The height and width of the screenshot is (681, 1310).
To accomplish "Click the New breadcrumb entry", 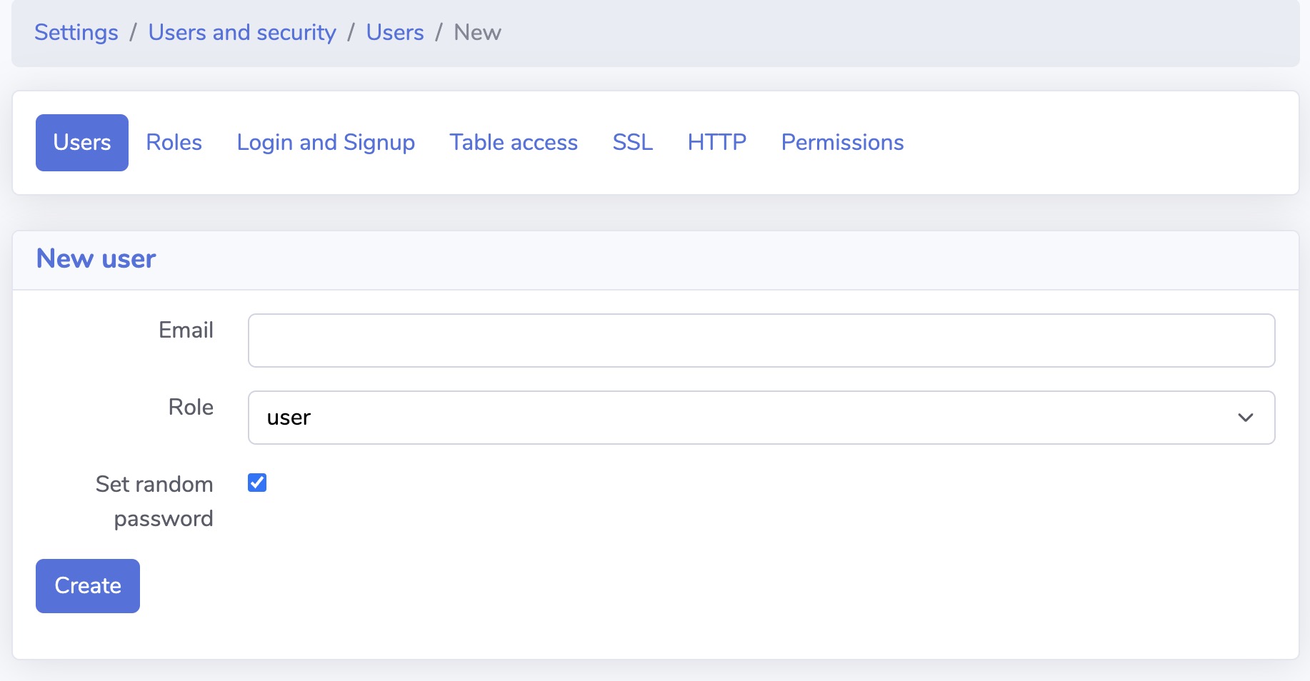I will [x=476, y=32].
